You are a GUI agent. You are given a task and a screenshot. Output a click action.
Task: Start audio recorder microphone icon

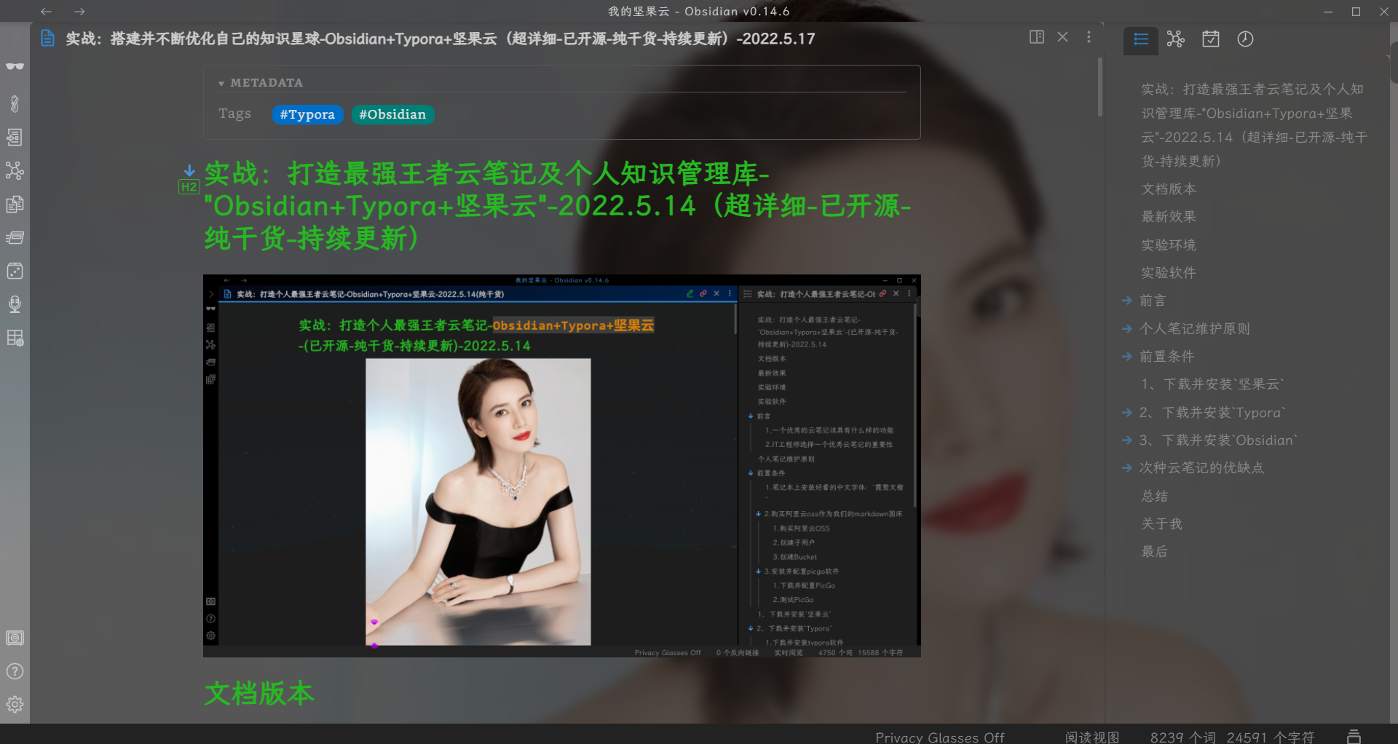pyautogui.click(x=15, y=304)
